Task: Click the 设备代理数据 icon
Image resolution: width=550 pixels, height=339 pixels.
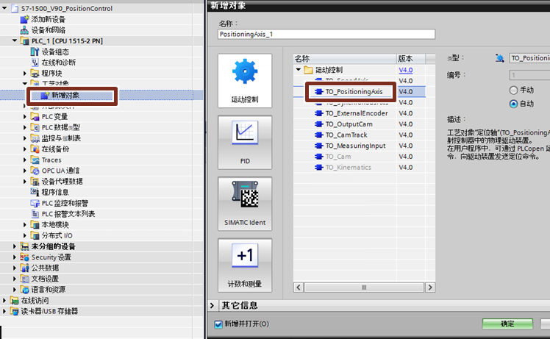Action: click(x=35, y=182)
